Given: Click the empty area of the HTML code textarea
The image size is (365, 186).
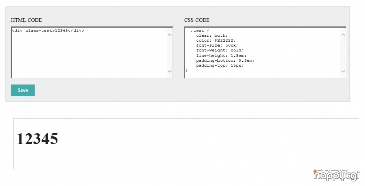Looking at the screenshot, I should point(90,56).
